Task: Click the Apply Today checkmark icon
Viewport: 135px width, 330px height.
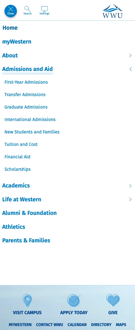Action: tap(74, 301)
